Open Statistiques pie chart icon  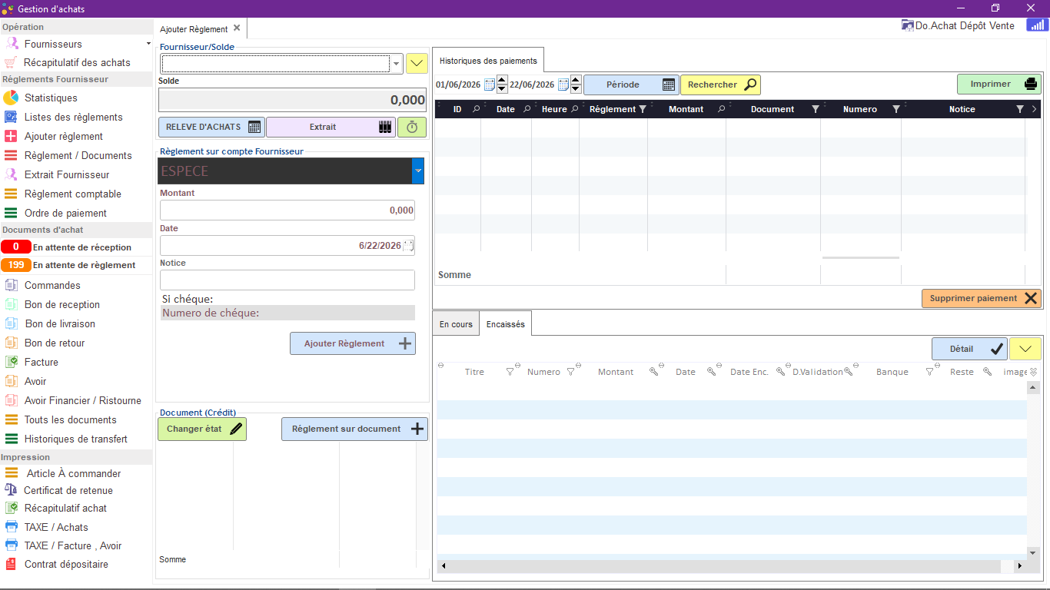[11, 98]
